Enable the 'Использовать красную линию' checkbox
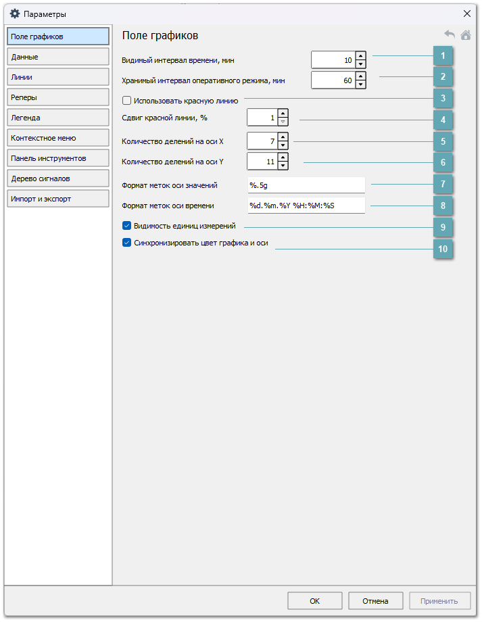Screen dimensions: 482x622 tap(126, 101)
